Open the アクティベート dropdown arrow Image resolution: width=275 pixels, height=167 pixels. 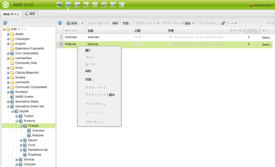pos(158,23)
